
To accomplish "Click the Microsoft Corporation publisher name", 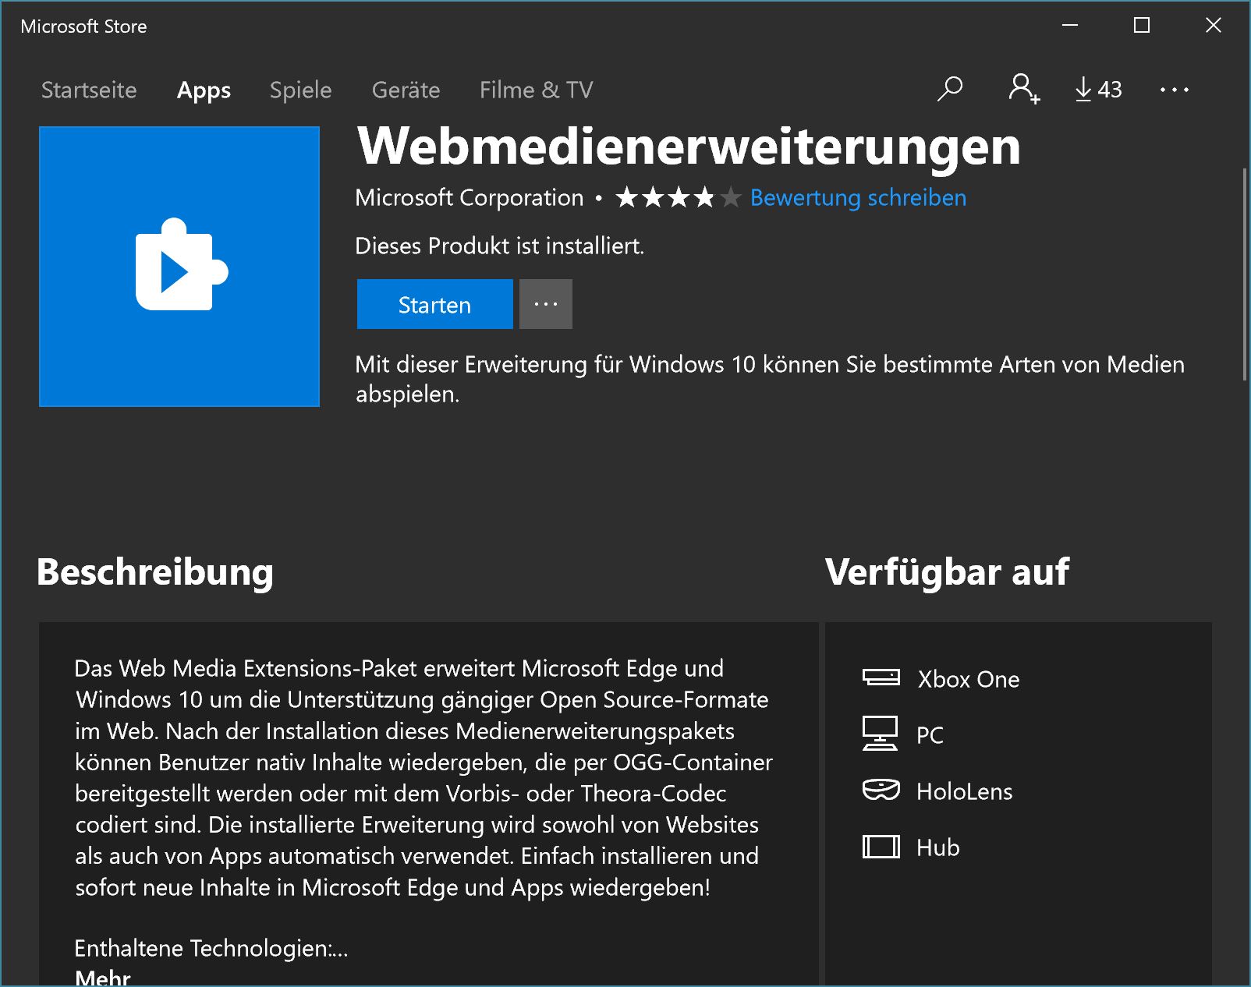I will 469,198.
